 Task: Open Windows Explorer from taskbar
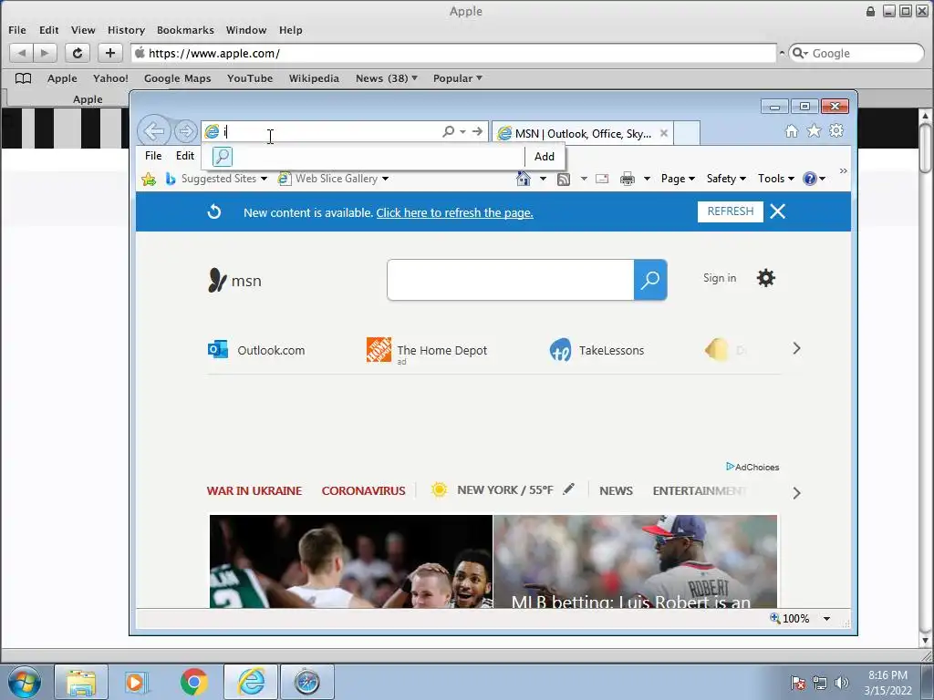[x=81, y=682]
